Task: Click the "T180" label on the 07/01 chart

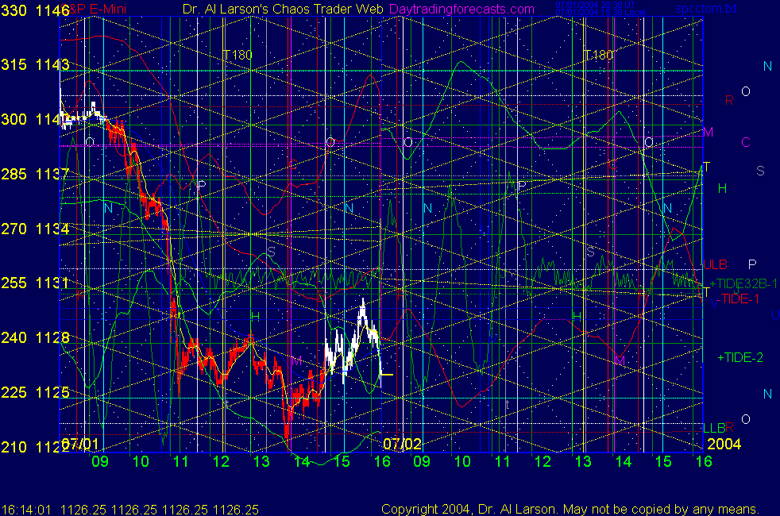Action: (x=237, y=55)
